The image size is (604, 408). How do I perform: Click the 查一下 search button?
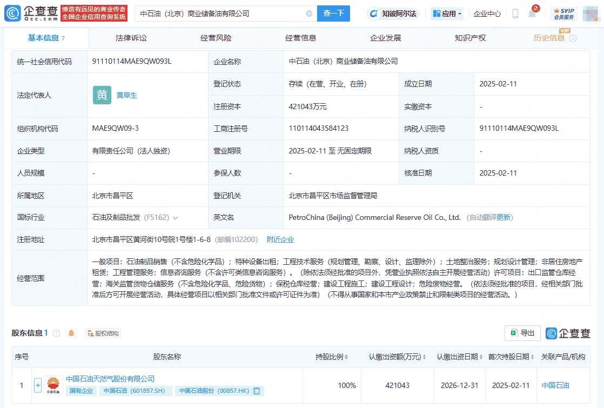[333, 12]
